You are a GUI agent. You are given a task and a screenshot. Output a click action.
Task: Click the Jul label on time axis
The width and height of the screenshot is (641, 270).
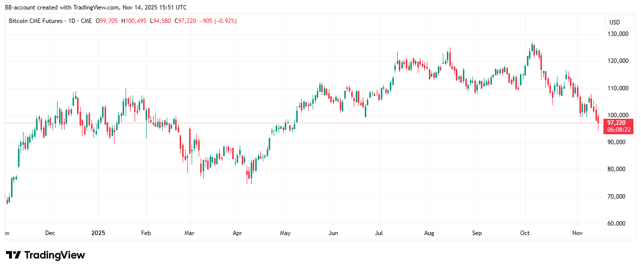380,233
